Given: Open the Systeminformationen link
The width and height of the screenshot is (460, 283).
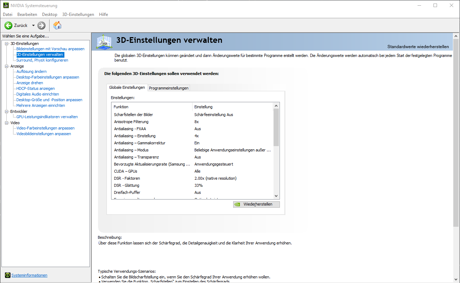Looking at the screenshot, I should click(29, 275).
